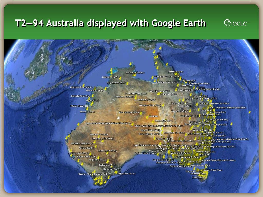
Task: Select the Frome, Lake (S. Aust.) label
Action: (180, 166)
